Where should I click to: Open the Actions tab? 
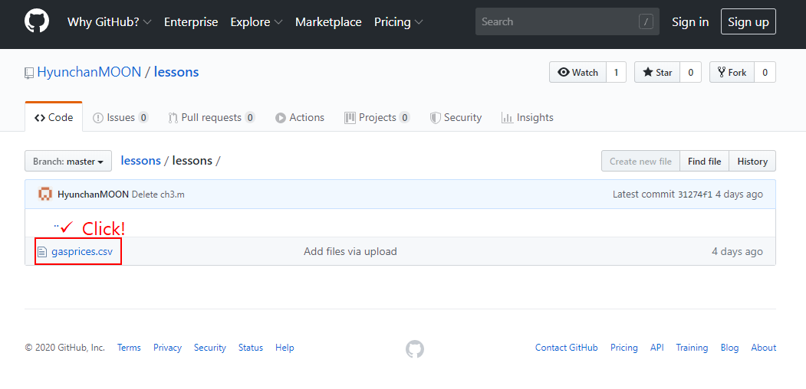point(300,117)
